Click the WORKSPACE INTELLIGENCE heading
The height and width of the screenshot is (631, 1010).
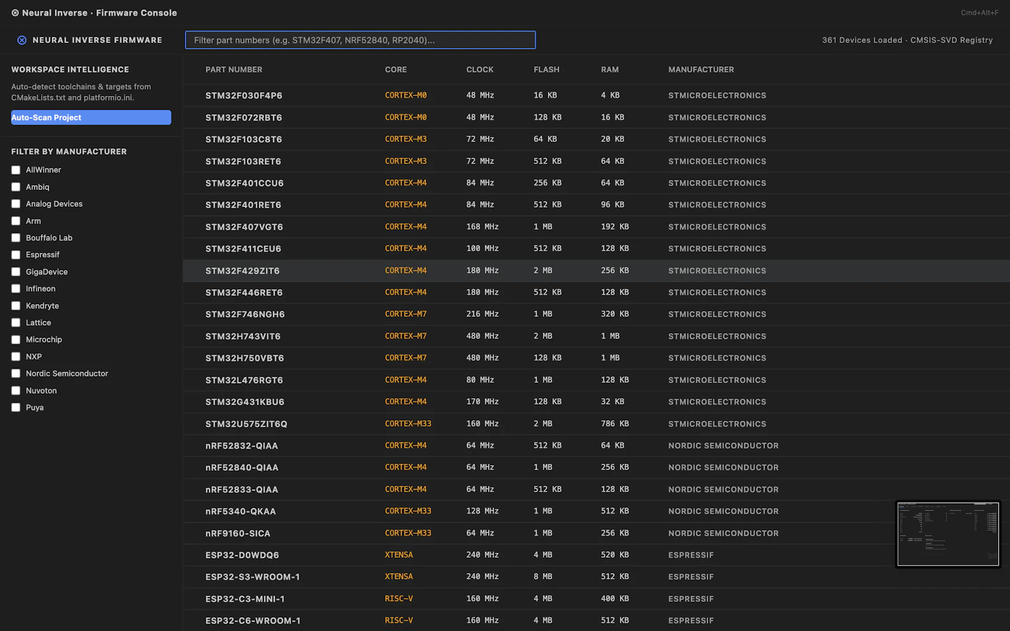coord(70,69)
